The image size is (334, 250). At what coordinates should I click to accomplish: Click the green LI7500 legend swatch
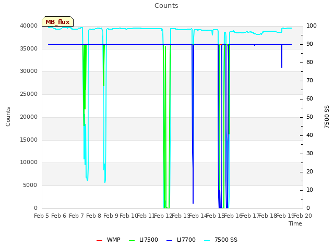(x=132, y=241)
